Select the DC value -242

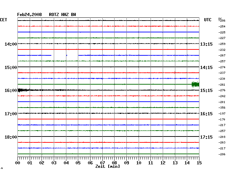(x=222, y=96)
